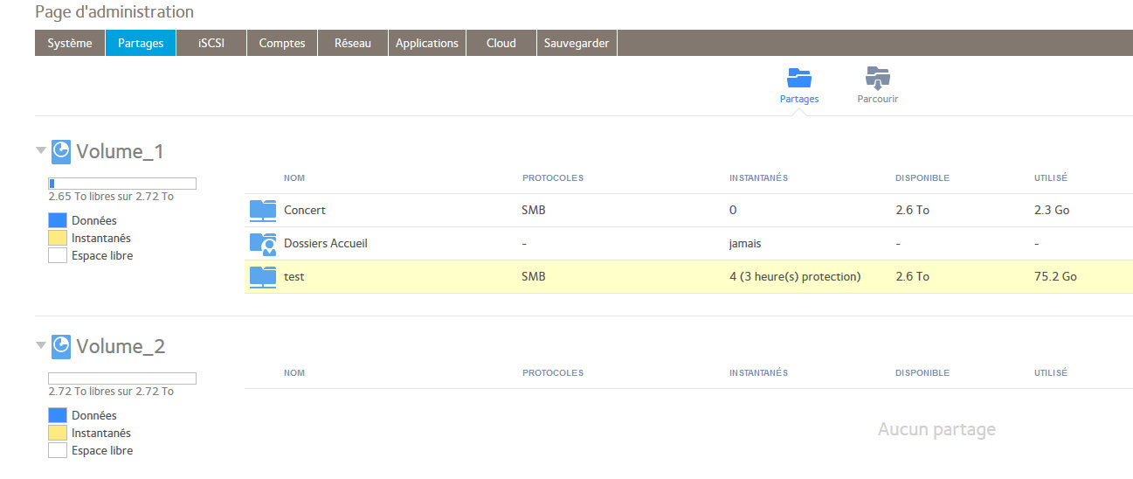Open the iSCSI tab
1133x479 pixels.
211,43
